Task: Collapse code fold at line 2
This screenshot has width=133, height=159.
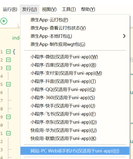Action: [8, 60]
